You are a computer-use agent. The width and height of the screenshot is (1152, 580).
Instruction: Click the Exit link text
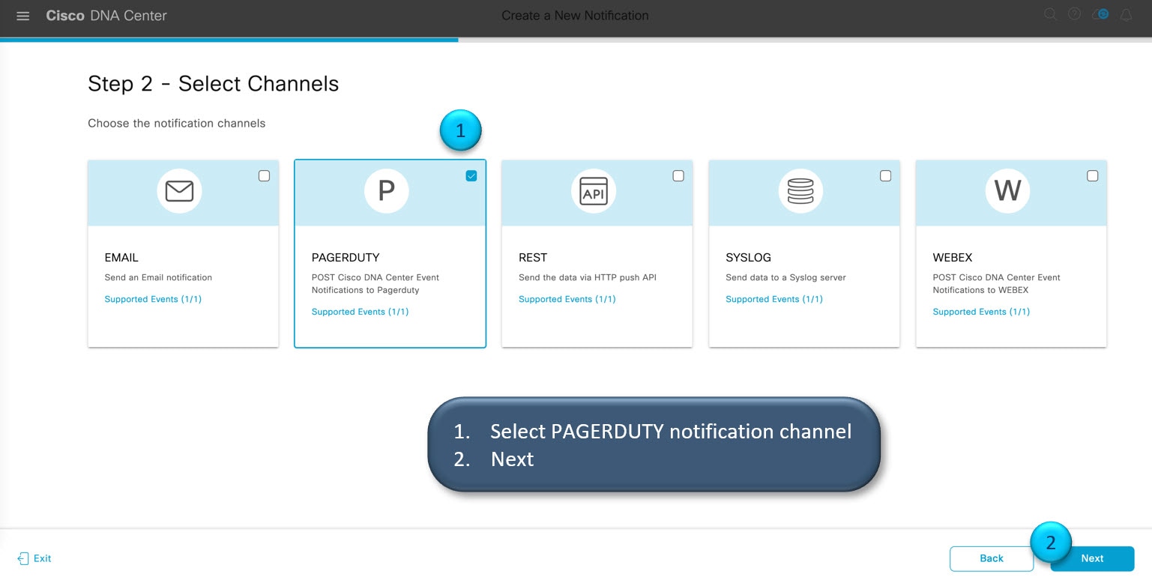click(x=43, y=558)
